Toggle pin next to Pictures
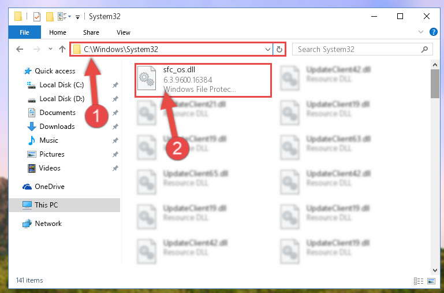444x293 pixels. click(115, 154)
